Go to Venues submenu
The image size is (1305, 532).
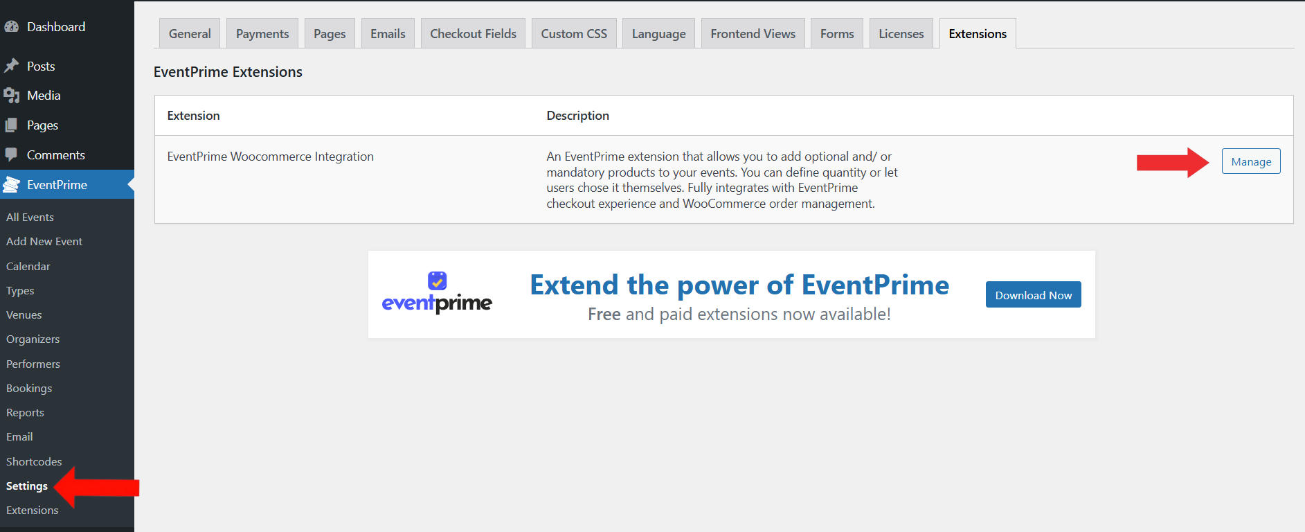(24, 314)
